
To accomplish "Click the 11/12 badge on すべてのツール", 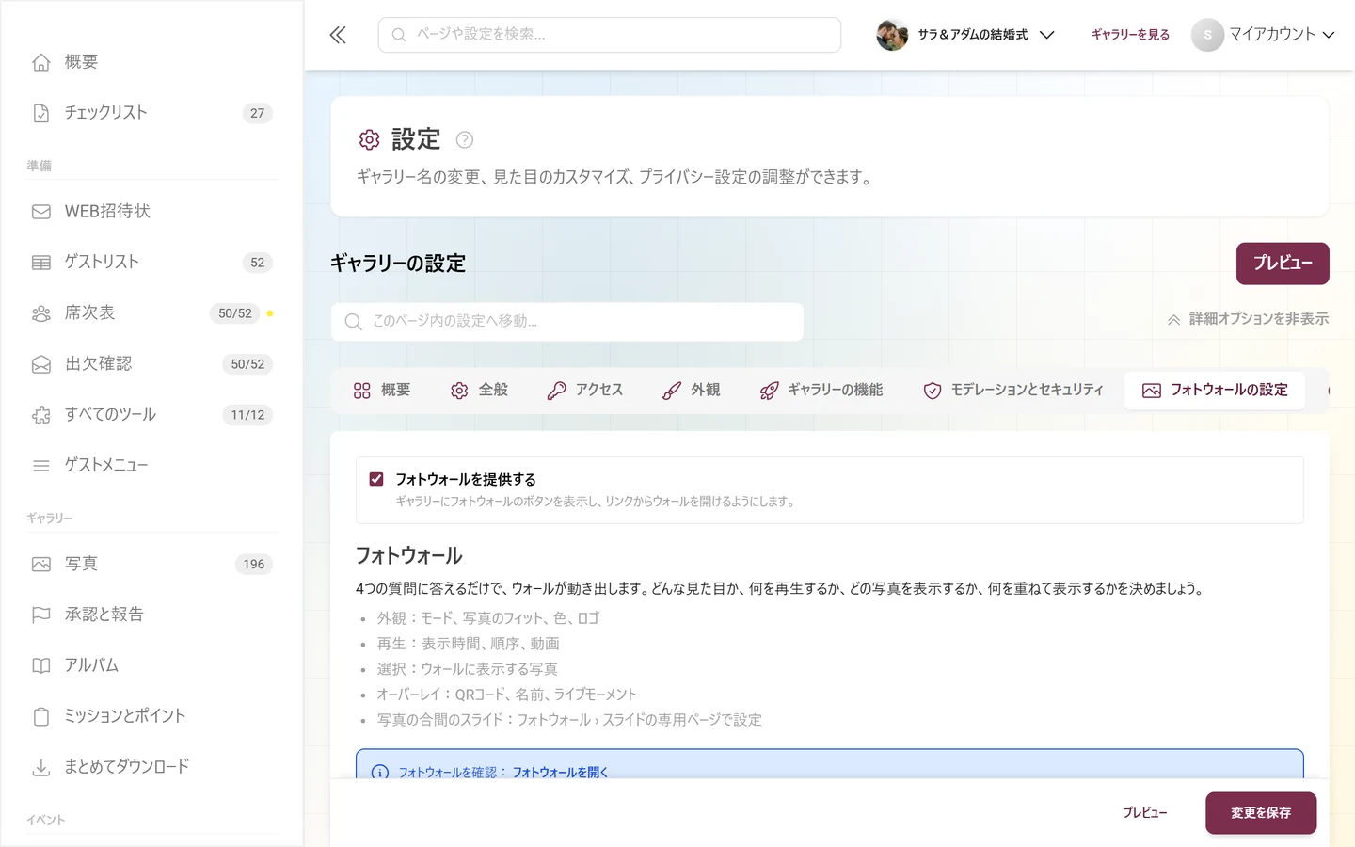I will point(247,415).
